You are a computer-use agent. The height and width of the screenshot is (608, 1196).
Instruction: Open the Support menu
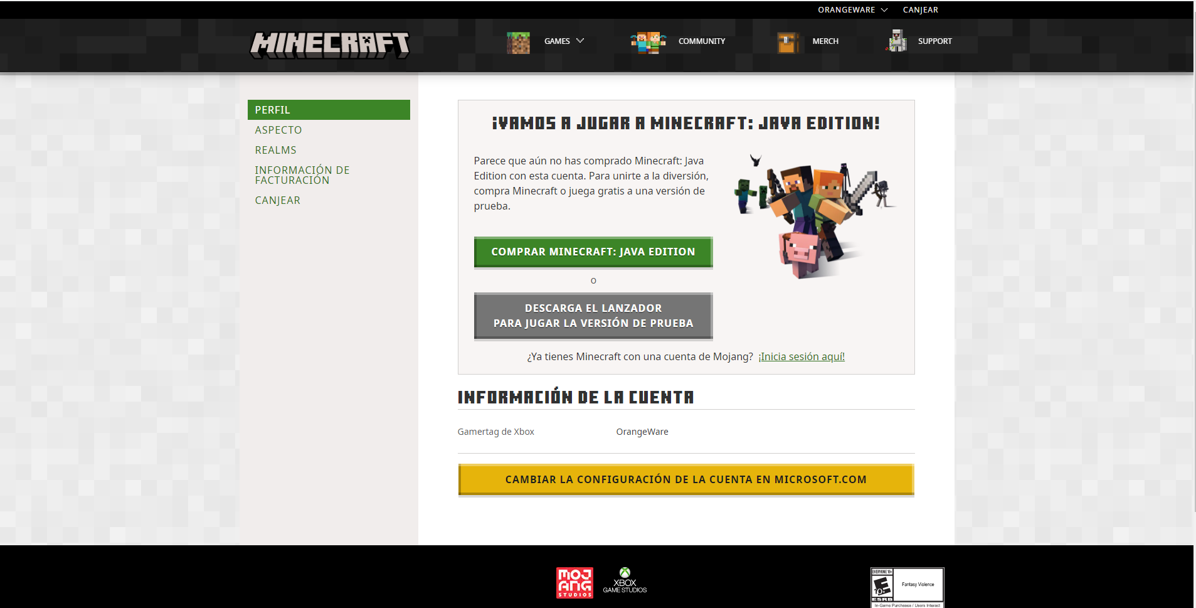(x=934, y=41)
